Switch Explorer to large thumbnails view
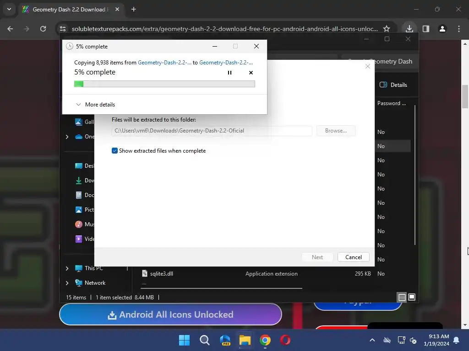The image size is (469, 351). [412, 297]
